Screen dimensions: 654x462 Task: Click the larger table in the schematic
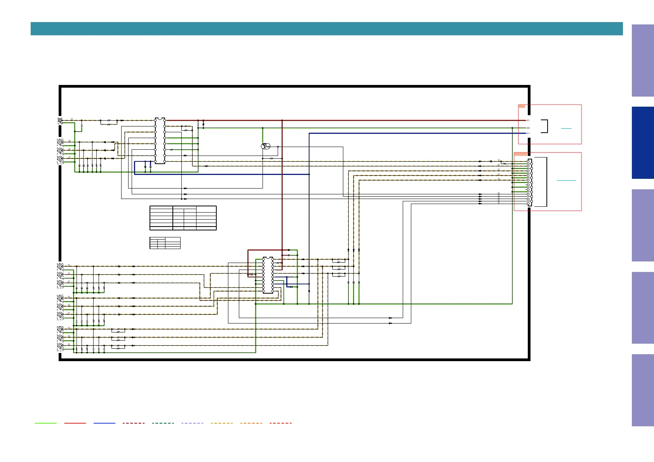(x=183, y=218)
